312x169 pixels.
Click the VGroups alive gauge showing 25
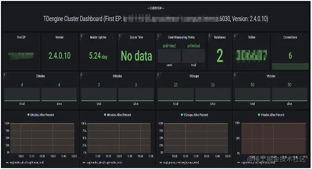pos(213,94)
